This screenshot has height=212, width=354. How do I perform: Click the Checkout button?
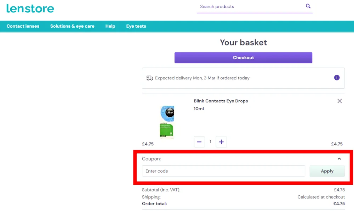coord(243,58)
